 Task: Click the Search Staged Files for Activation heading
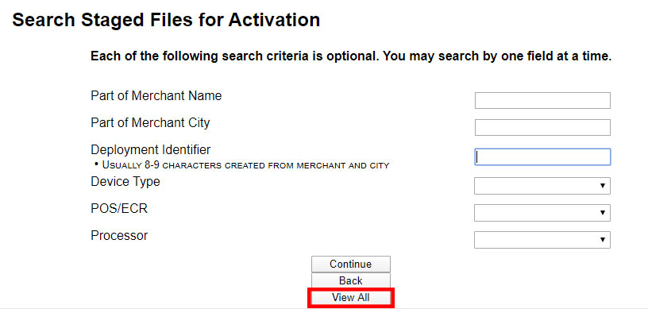(166, 19)
